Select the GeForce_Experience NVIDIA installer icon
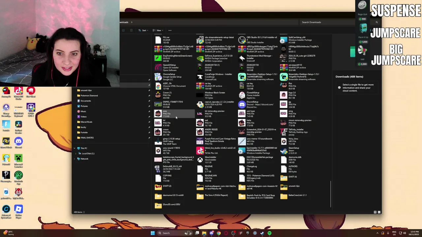This screenshot has height=237, width=422. pos(200,59)
